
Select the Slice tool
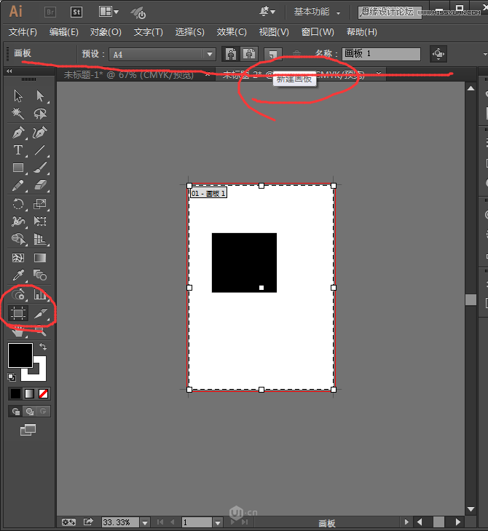click(40, 313)
